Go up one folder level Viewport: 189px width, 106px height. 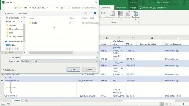click(16, 8)
